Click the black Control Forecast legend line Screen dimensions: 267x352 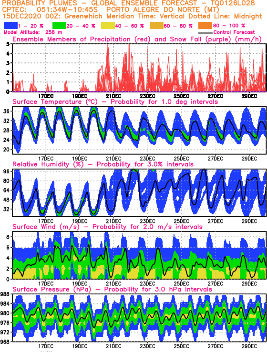coord(205,32)
